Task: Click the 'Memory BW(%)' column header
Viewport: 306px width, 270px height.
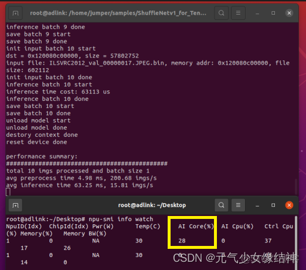Action: point(85,234)
